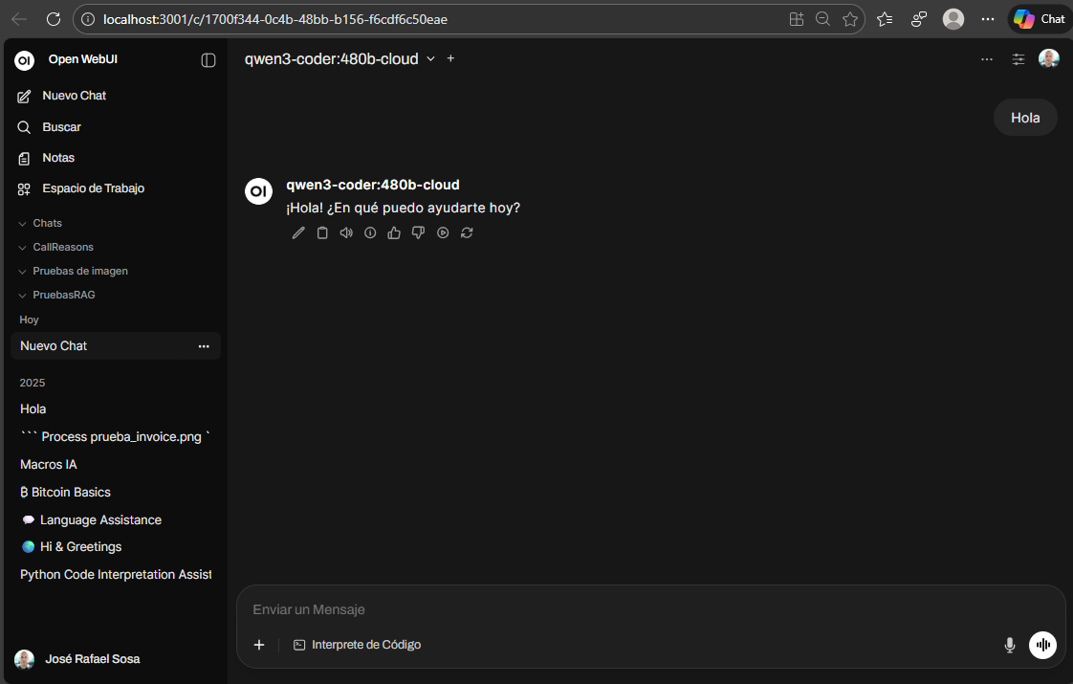Click the edit pencil icon under response
Viewport: 1073px width, 684px height.
[x=298, y=232]
